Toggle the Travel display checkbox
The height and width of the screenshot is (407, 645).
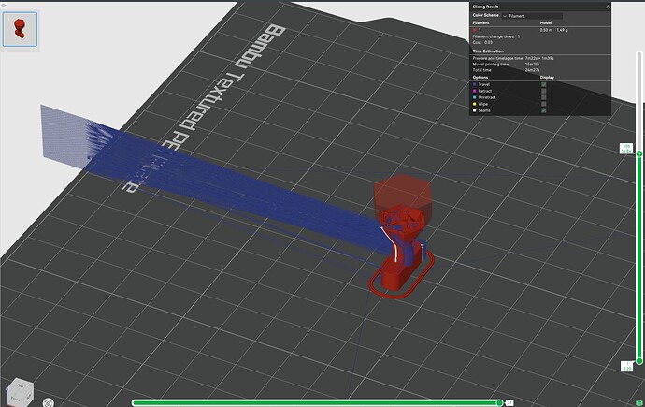pyautogui.click(x=544, y=84)
